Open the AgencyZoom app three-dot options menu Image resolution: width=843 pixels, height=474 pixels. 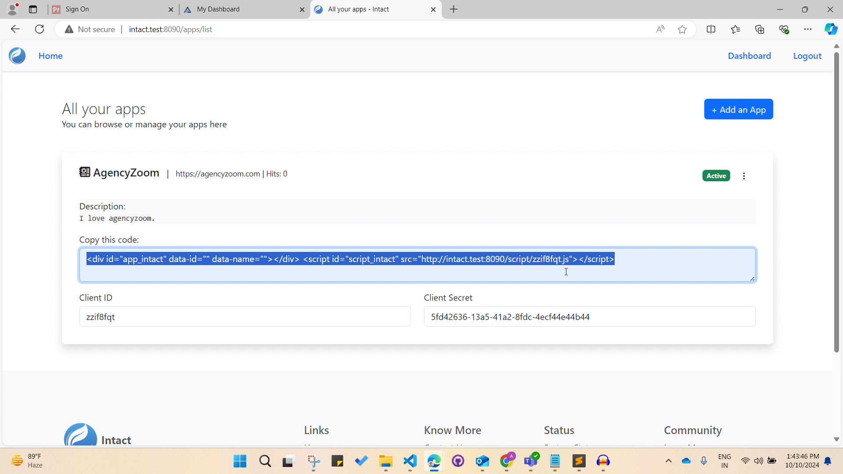click(744, 176)
